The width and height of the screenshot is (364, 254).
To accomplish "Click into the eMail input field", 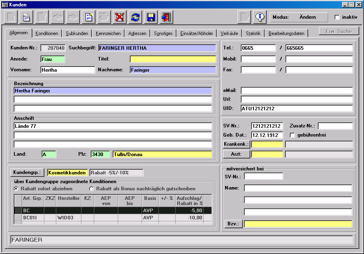I will [x=297, y=90].
